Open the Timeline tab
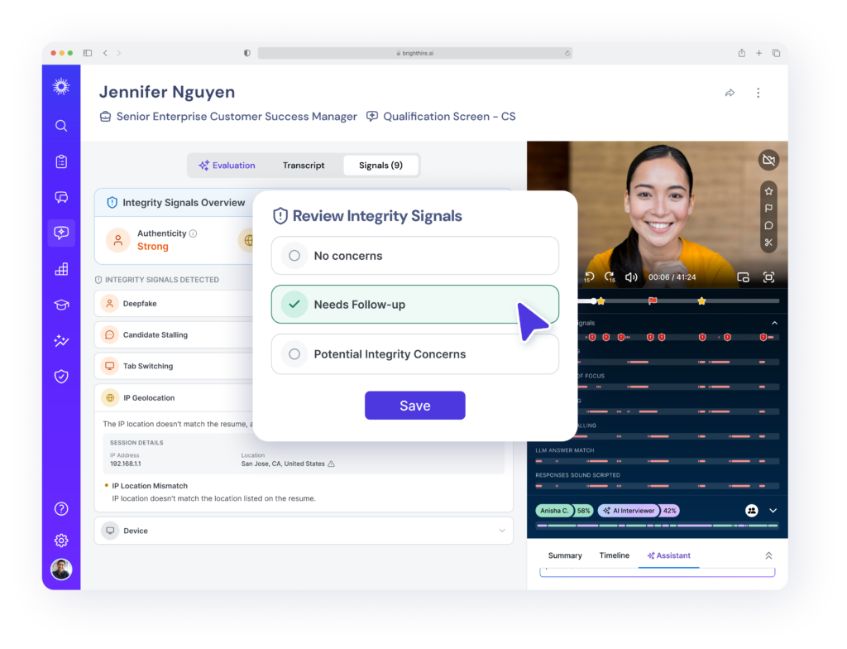The width and height of the screenshot is (847, 649). tap(615, 555)
